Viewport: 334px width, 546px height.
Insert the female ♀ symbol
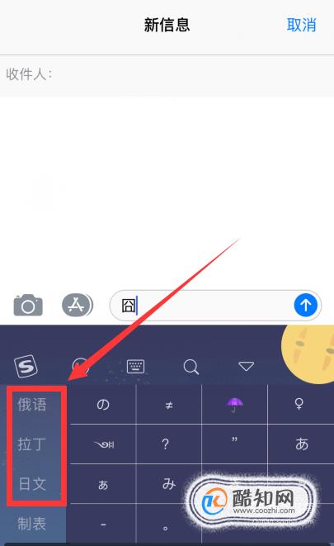[299, 404]
